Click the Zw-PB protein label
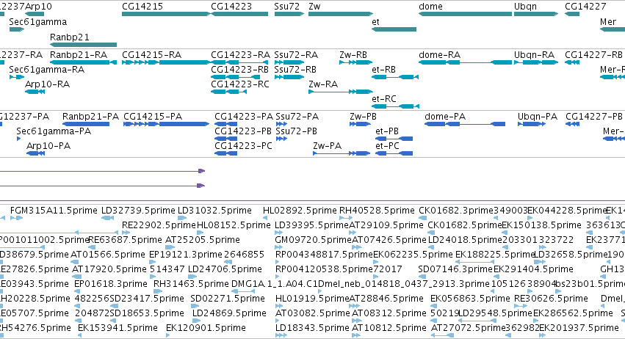The height and width of the screenshot is (339, 625). point(363,117)
